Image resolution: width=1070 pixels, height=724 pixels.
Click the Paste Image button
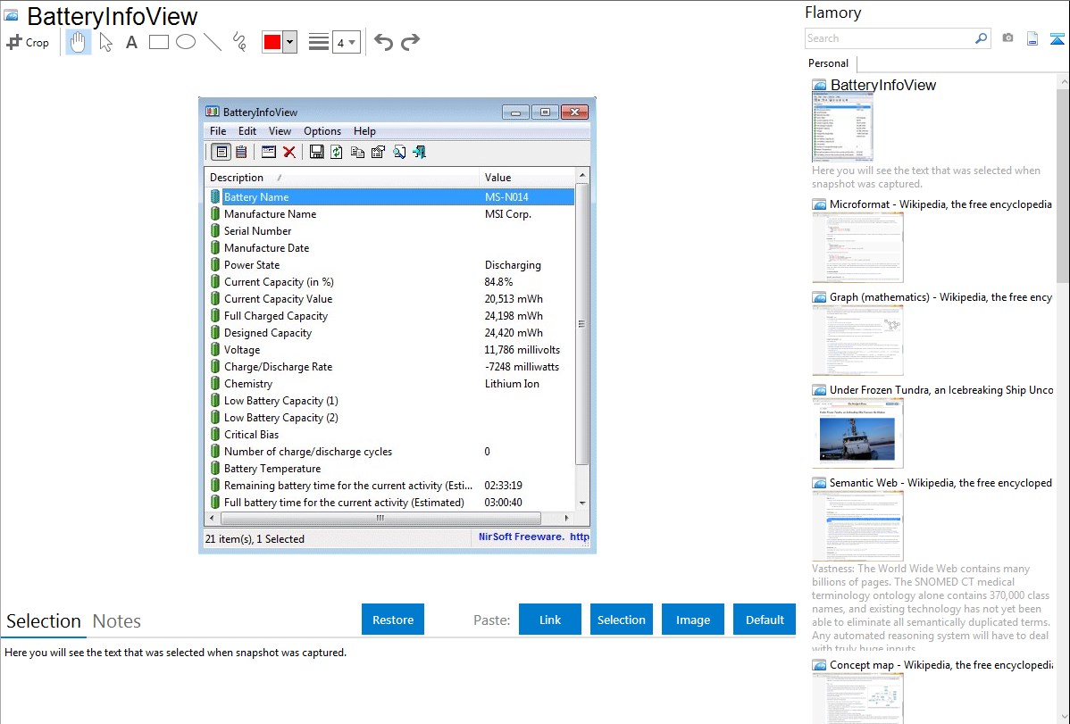(x=692, y=620)
